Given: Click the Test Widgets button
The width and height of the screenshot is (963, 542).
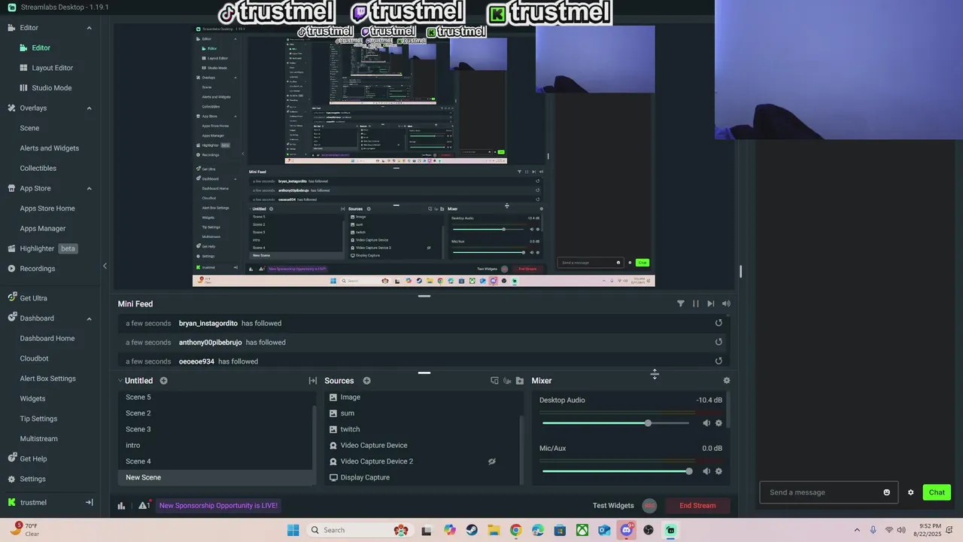Looking at the screenshot, I should (613, 506).
